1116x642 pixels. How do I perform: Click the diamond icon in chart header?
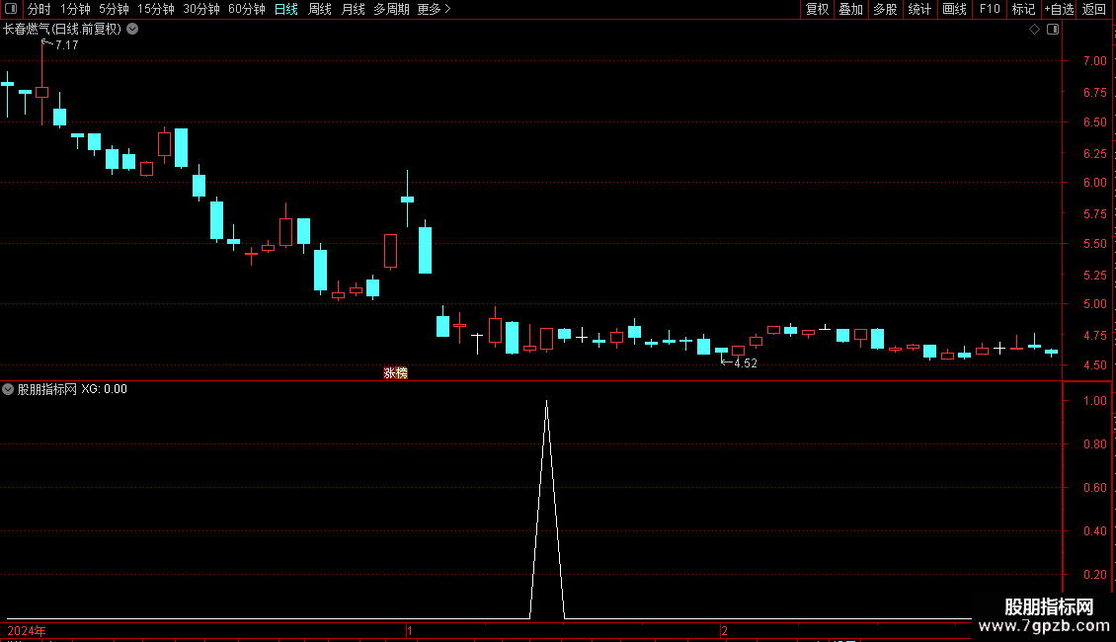(x=1035, y=30)
